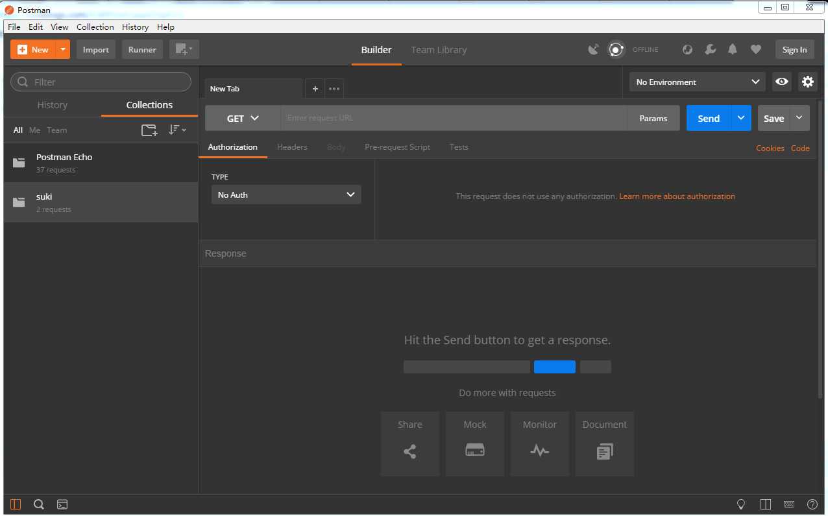The image size is (828, 516).
Task: Open the File menu
Action: (x=14, y=27)
